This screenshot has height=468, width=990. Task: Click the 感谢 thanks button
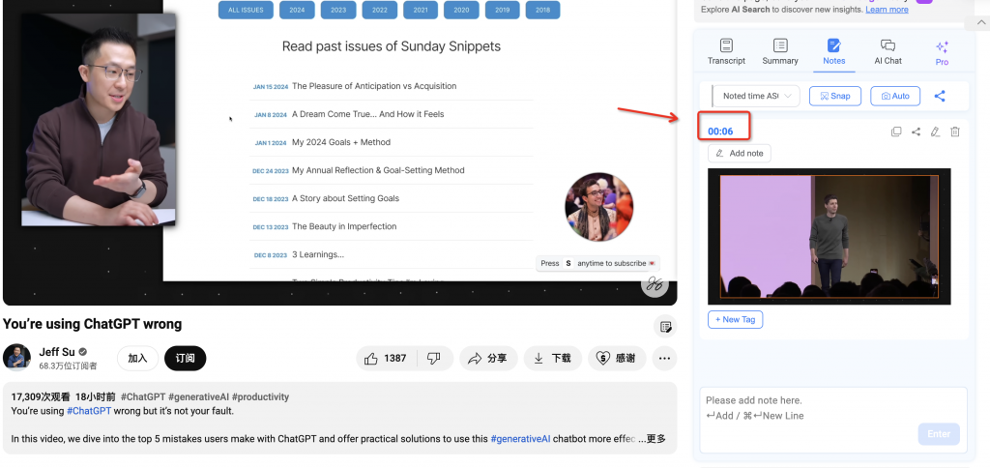point(616,358)
